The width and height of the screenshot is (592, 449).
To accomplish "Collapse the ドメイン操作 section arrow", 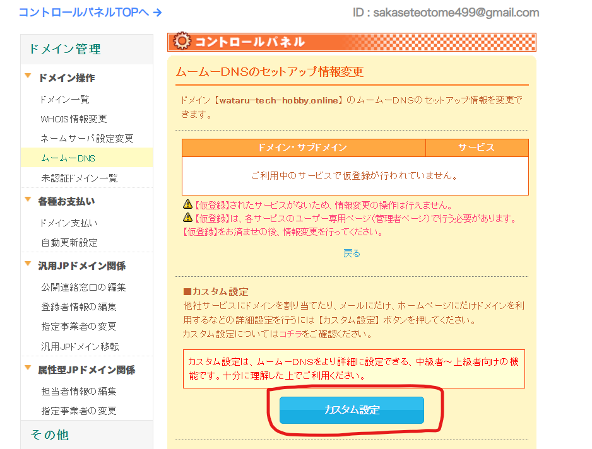I will [28, 77].
